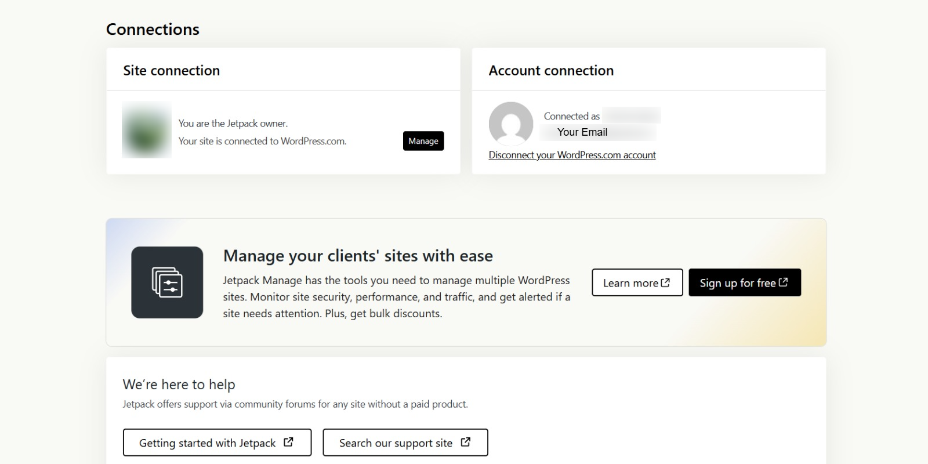
Task: Click external-link icon on Getting started button
Action: tap(288, 442)
